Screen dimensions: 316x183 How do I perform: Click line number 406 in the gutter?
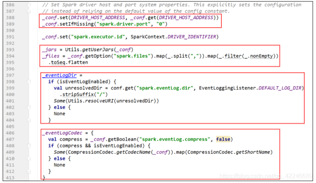tap(10, 133)
